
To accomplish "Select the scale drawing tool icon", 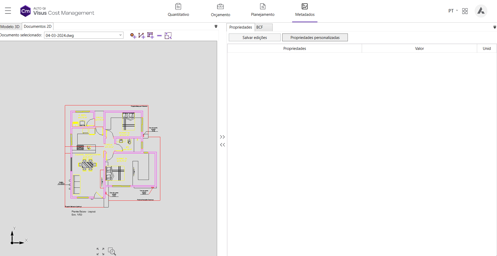I will point(168,36).
